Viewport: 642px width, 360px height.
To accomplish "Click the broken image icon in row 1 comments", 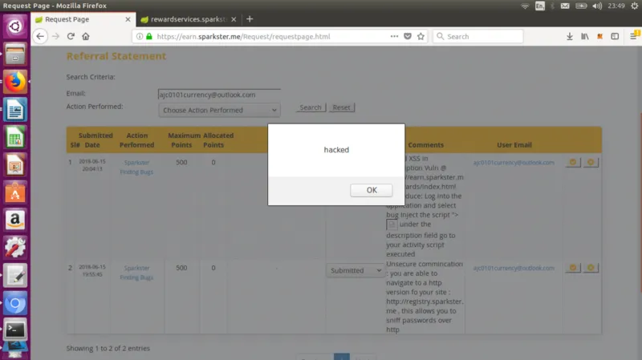I will (392, 224).
